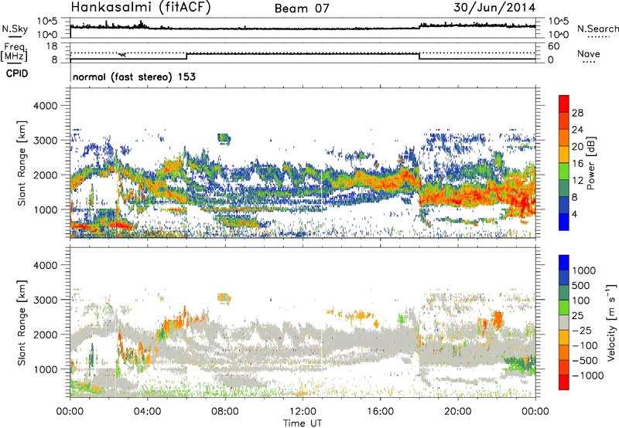Click the 'Power [dB]' colorbar label
The height and width of the screenshot is (428, 619).
pos(591,163)
